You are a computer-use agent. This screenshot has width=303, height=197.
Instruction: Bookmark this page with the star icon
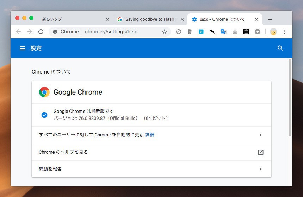[x=165, y=32]
